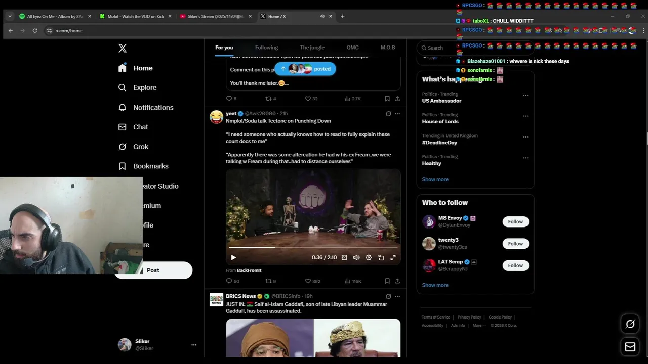Screen dimensions: 648x364
Task: Go to Notifications in sidebar
Action: tap(146, 107)
